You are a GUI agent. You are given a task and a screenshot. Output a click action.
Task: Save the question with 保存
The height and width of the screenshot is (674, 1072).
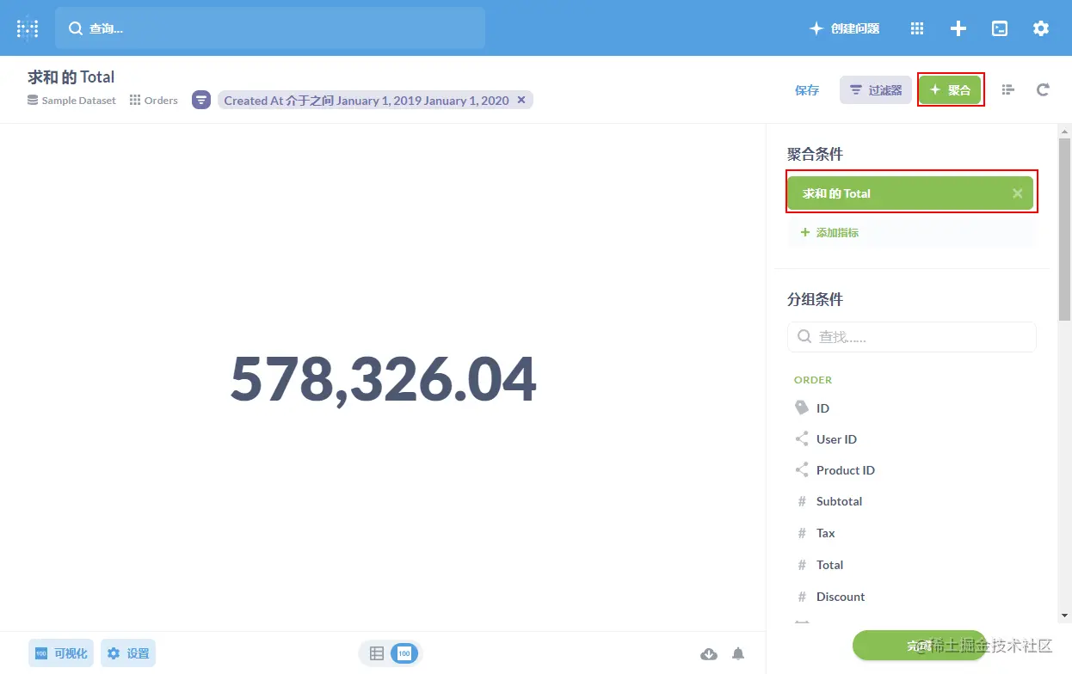coord(807,90)
